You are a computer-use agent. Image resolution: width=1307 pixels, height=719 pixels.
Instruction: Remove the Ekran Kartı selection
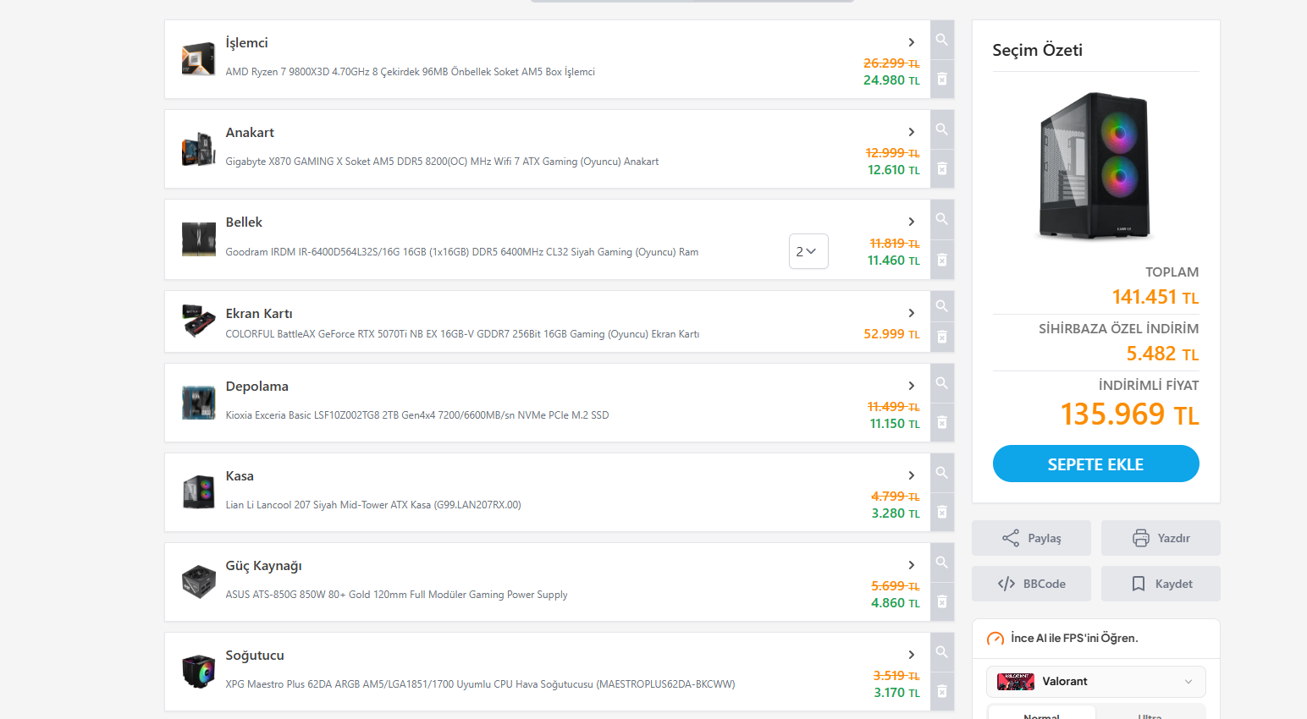tap(942, 337)
